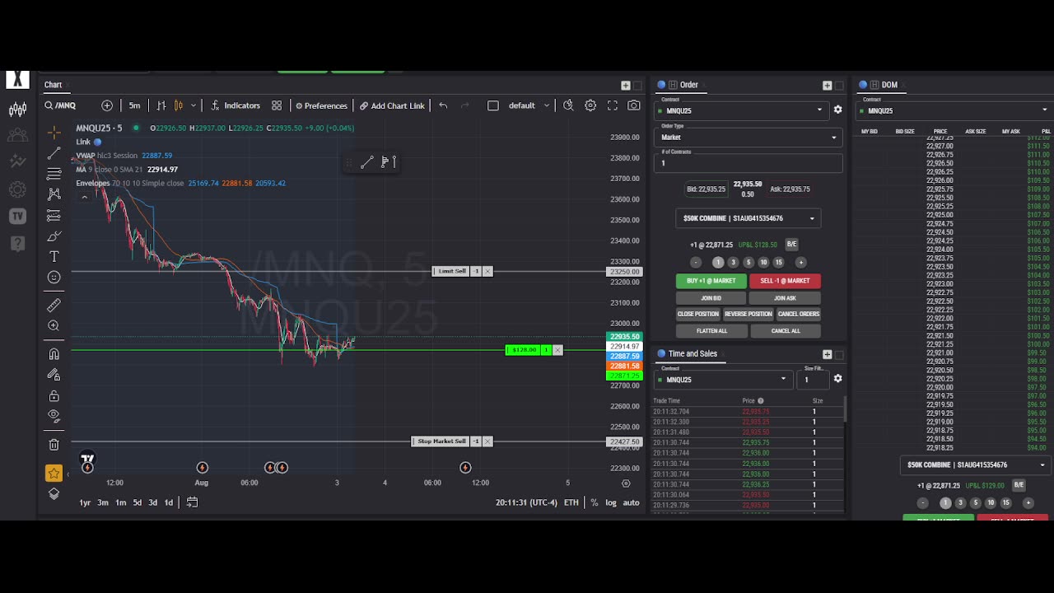Add a symbol to compare with plus icon
Image resolution: width=1054 pixels, height=593 pixels.
click(x=107, y=105)
